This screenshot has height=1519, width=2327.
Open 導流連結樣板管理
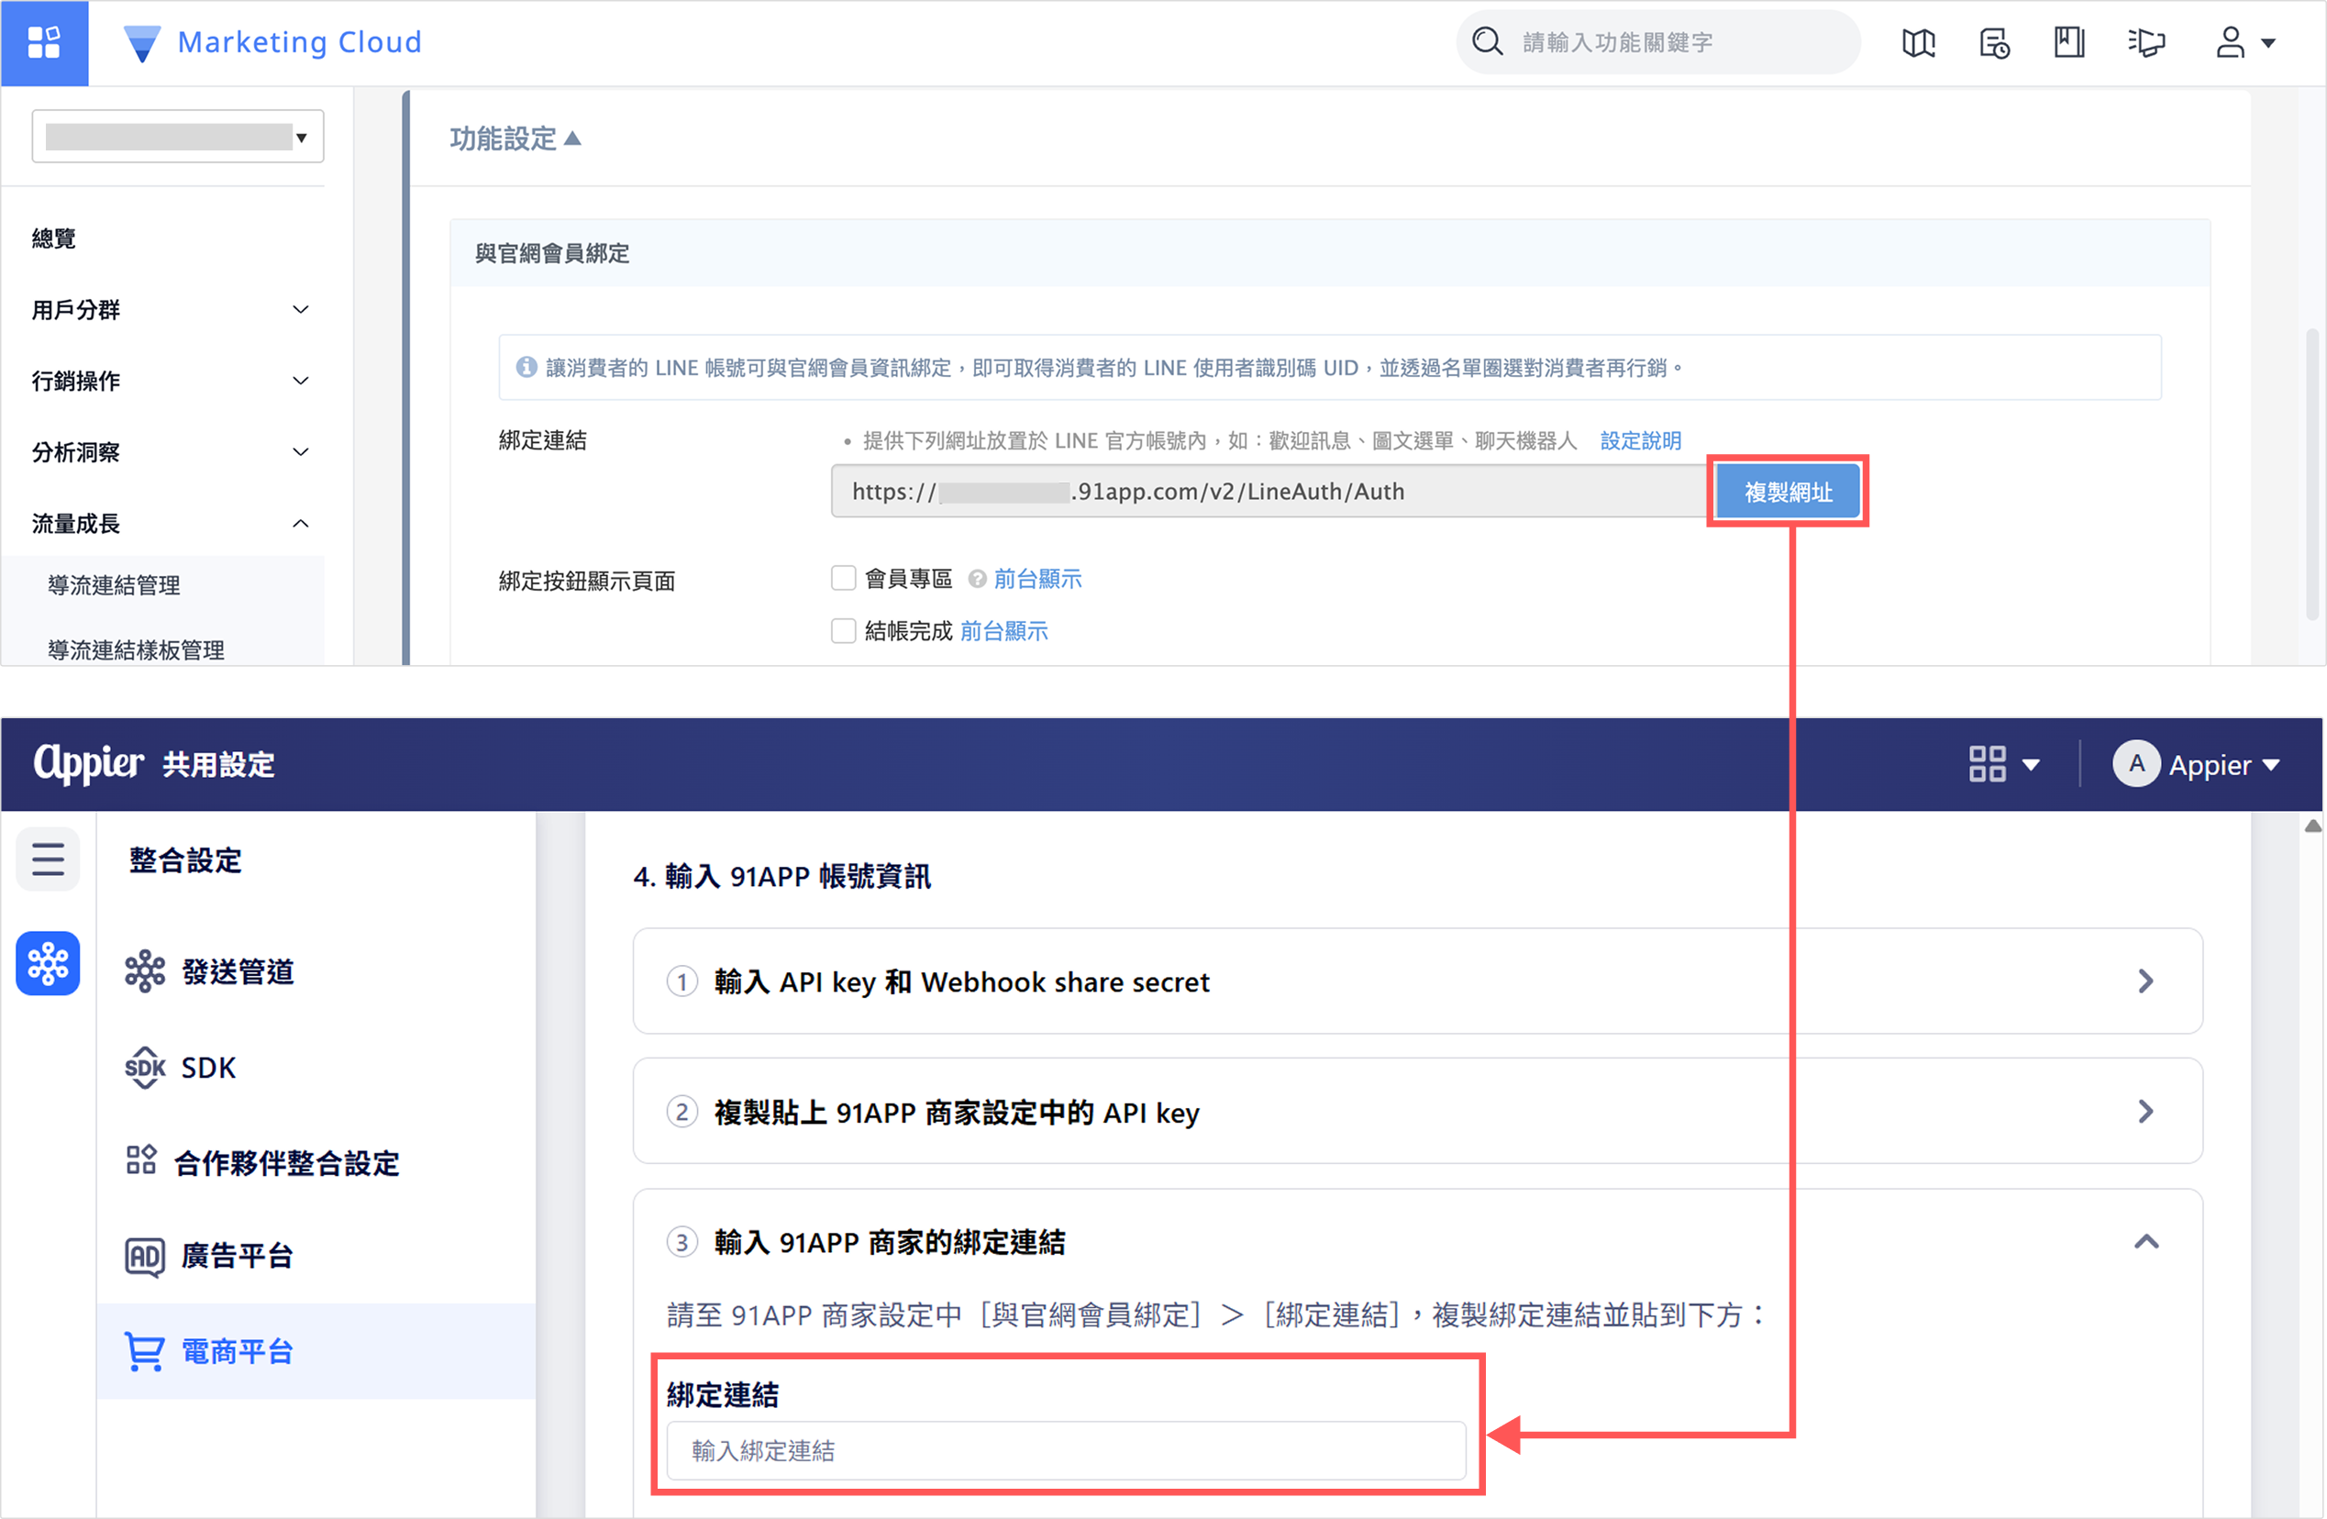136,649
